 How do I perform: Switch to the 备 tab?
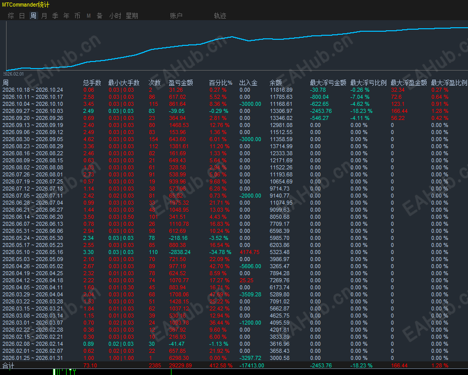click(x=100, y=16)
